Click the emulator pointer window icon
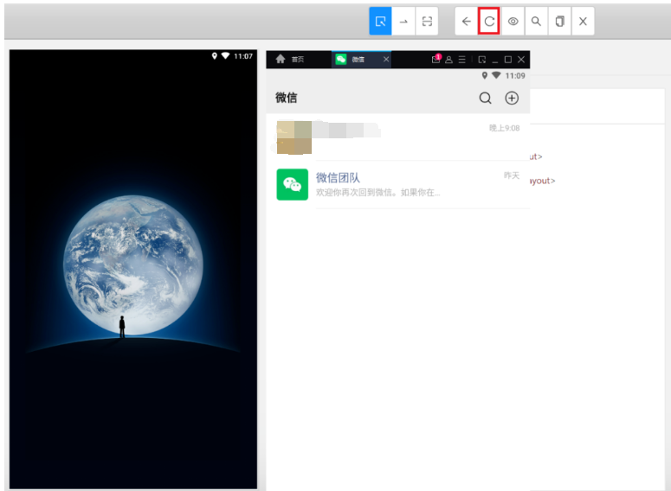671x491 pixels. click(x=482, y=60)
